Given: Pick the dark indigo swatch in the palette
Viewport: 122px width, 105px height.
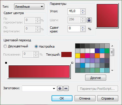Looking at the screenshot, I should [x=97, y=51].
